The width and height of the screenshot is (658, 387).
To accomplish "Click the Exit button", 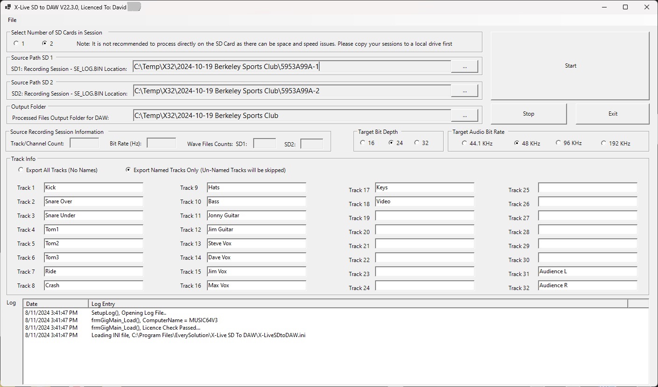I will (613, 114).
